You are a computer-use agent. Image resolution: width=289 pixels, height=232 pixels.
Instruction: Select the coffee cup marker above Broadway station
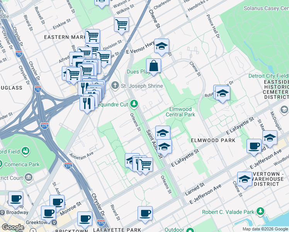pyautogui.click(x=15, y=199)
